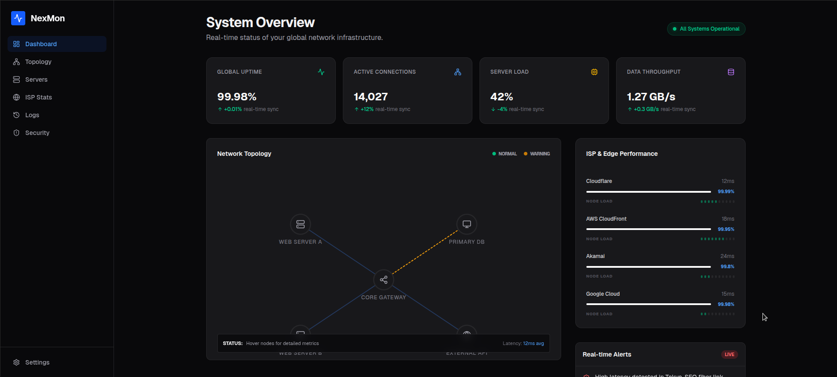Screen dimensions: 837x377
Task: Click the LIVE badge in Real-time Alerts
Action: click(x=729, y=354)
